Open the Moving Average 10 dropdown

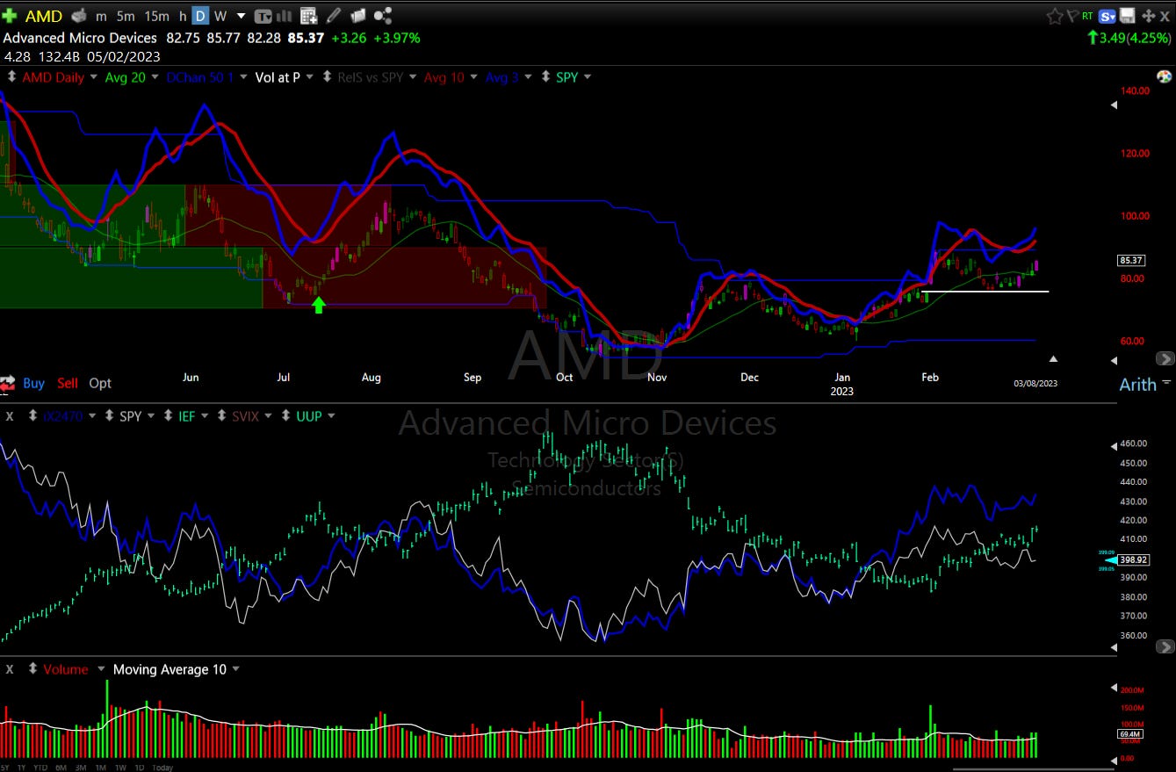click(235, 669)
